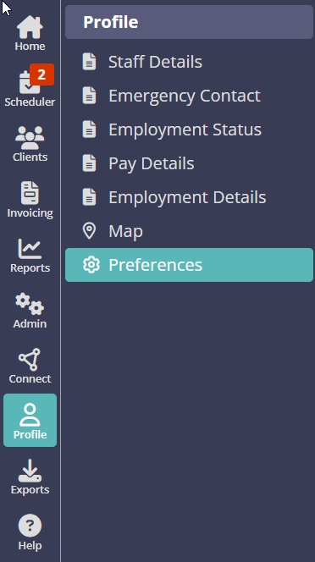
Task: Open the Connect network icon
Action: (30, 359)
